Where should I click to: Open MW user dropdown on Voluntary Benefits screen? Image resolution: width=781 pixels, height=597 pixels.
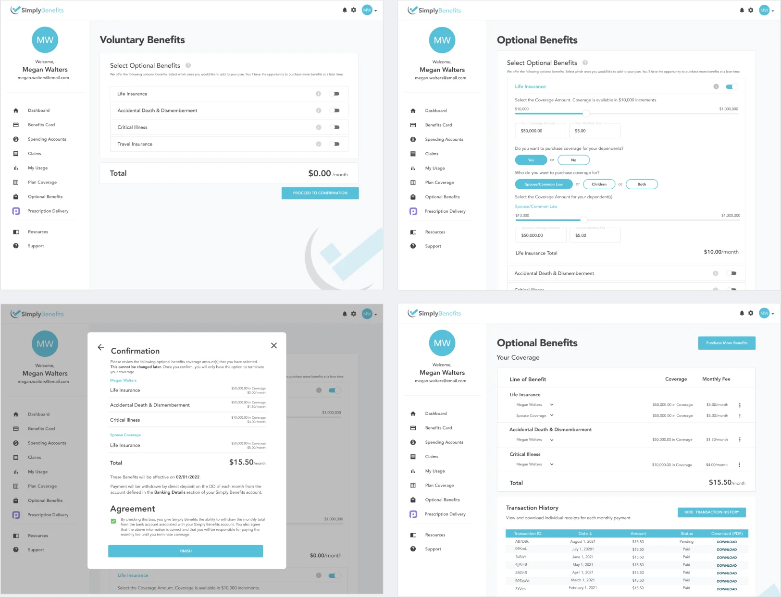[369, 10]
